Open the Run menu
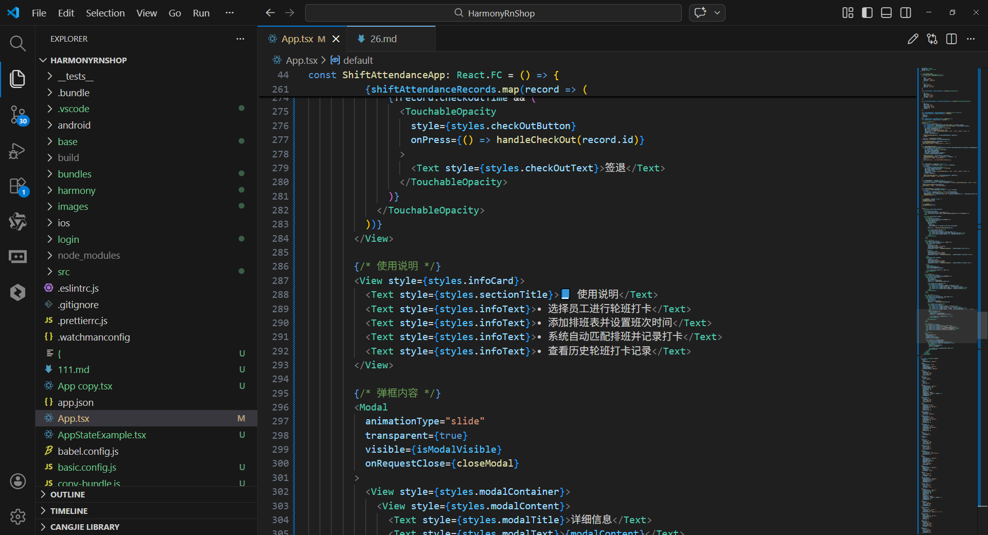 click(x=201, y=13)
